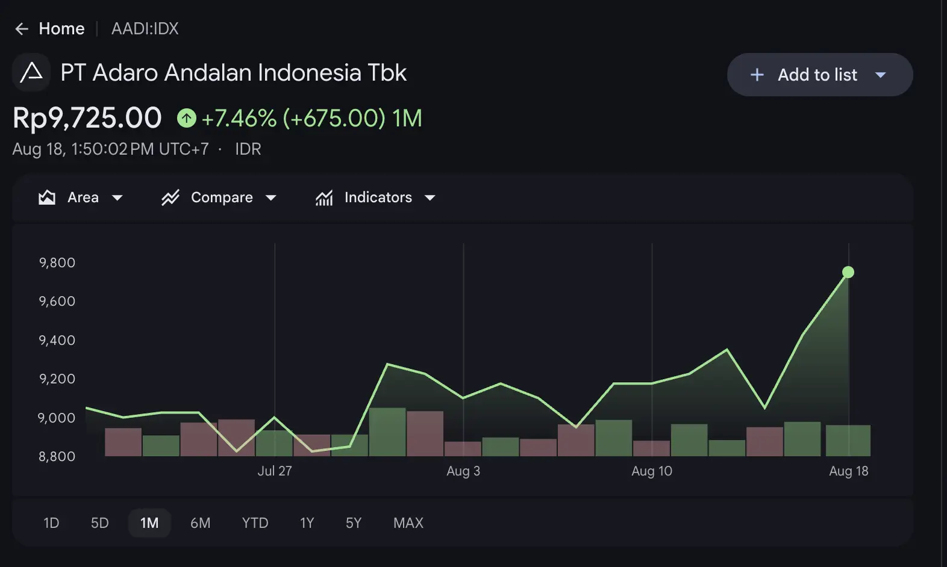Image resolution: width=947 pixels, height=567 pixels.
Task: Click the back arrow icon
Action: 22,29
